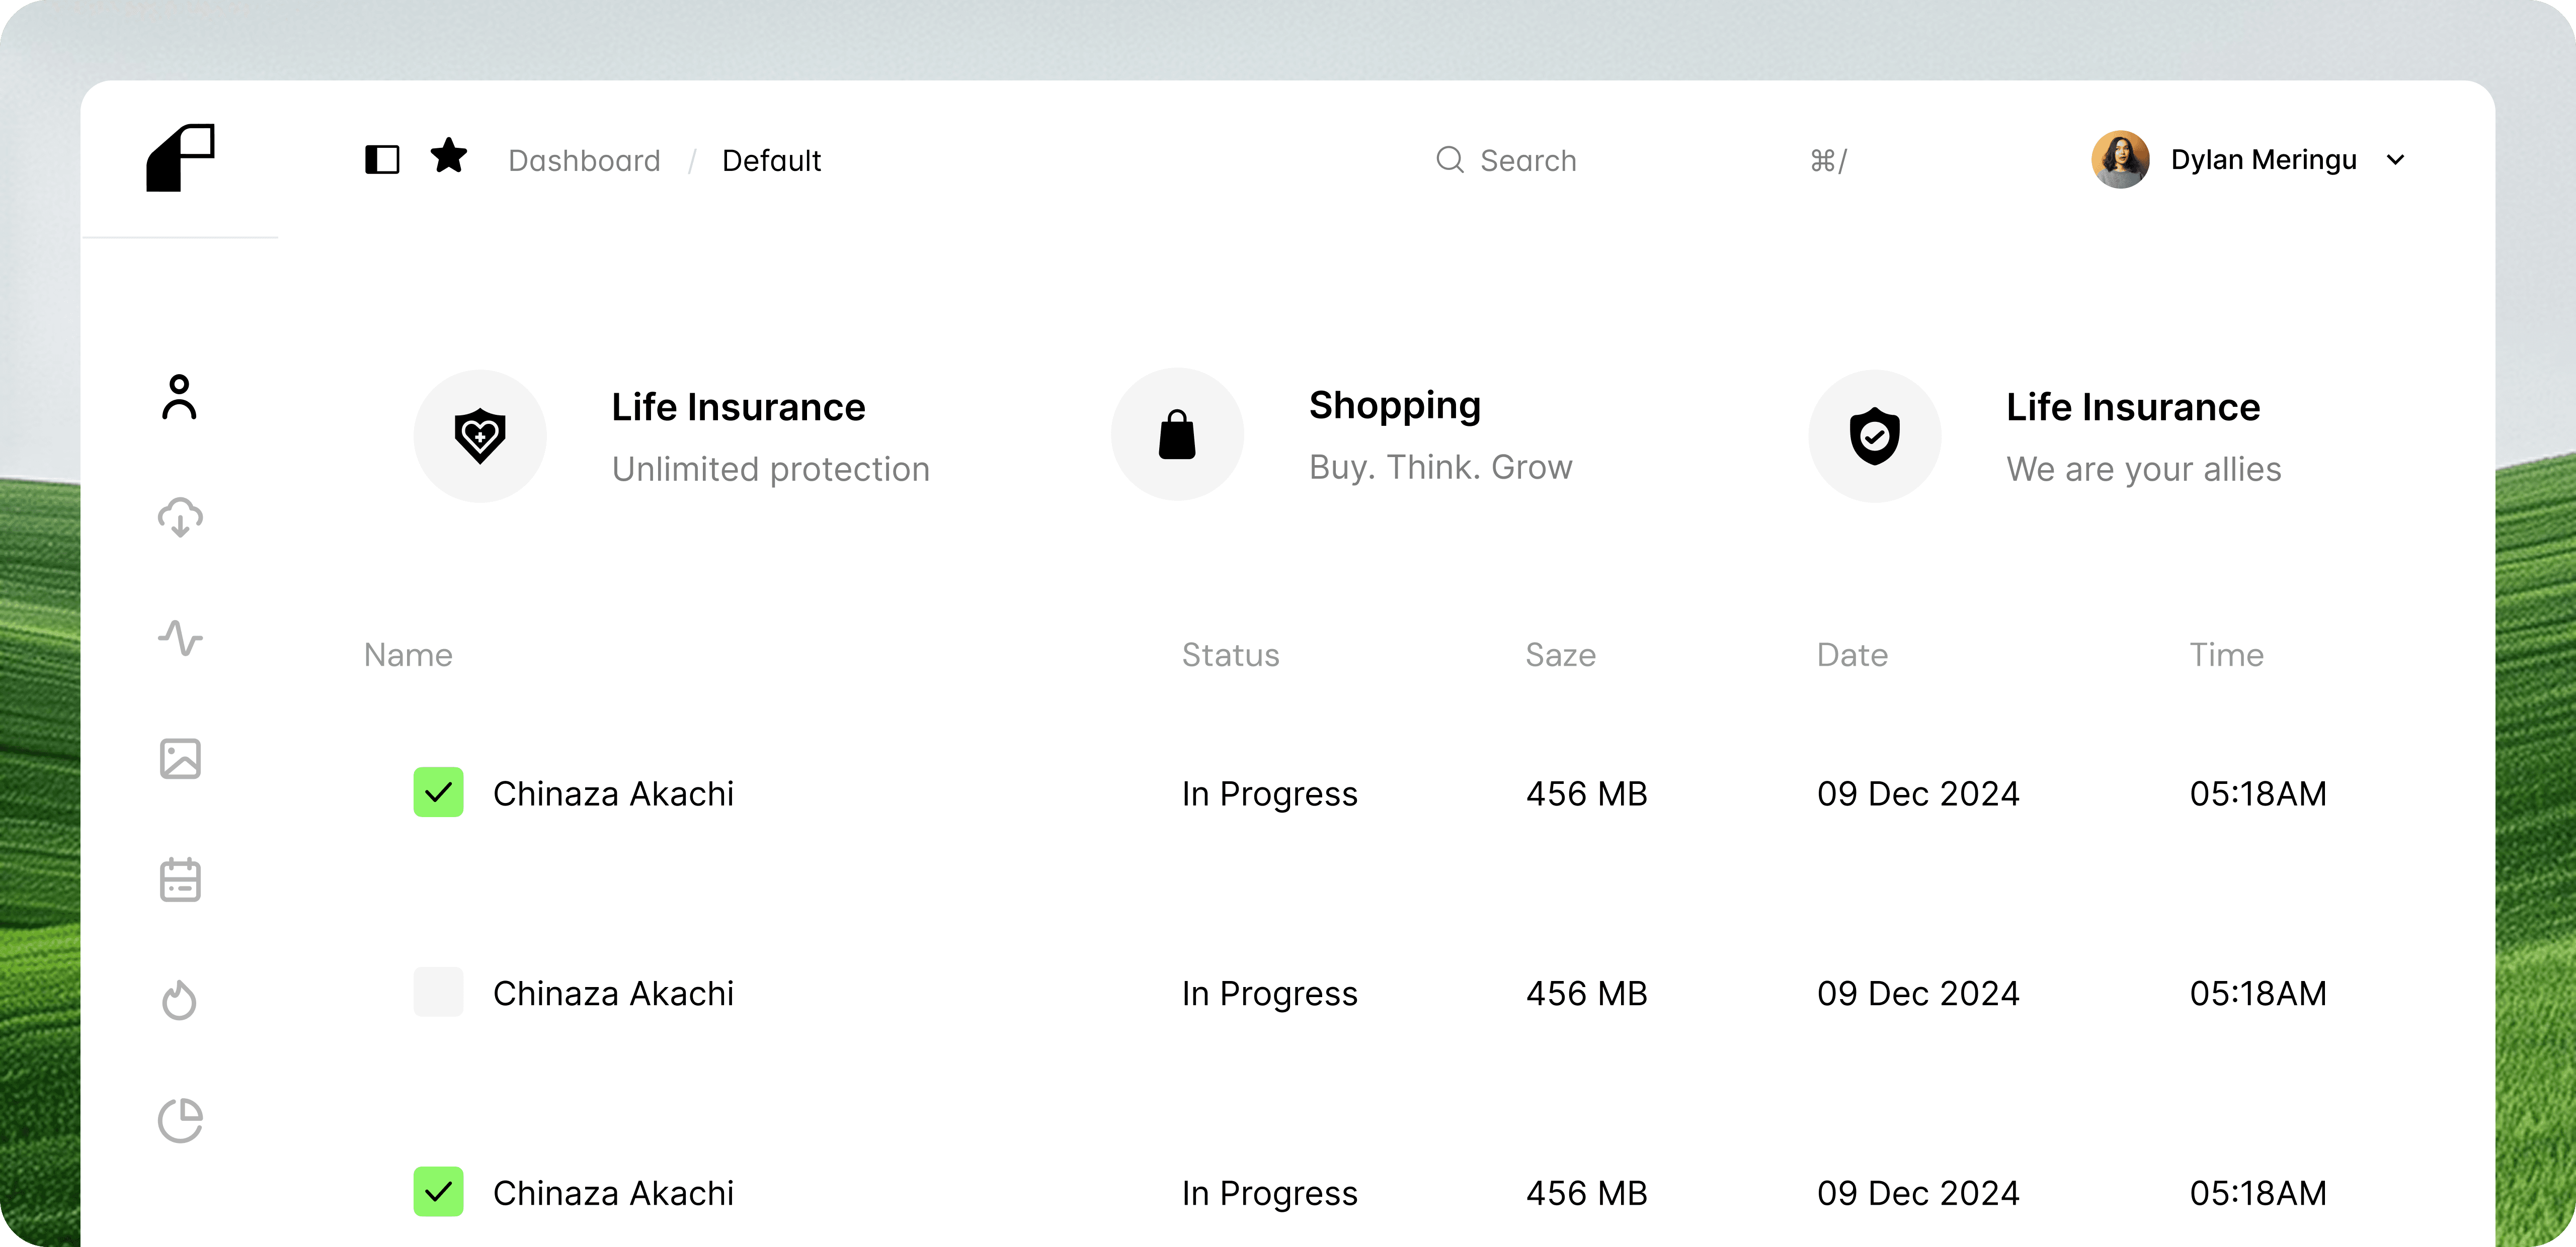2576x1247 pixels.
Task: Select the activity pulse sidebar icon
Action: click(x=180, y=638)
